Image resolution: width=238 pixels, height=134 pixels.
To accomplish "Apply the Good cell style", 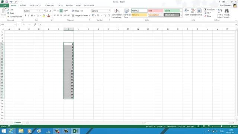I will (x=172, y=11).
